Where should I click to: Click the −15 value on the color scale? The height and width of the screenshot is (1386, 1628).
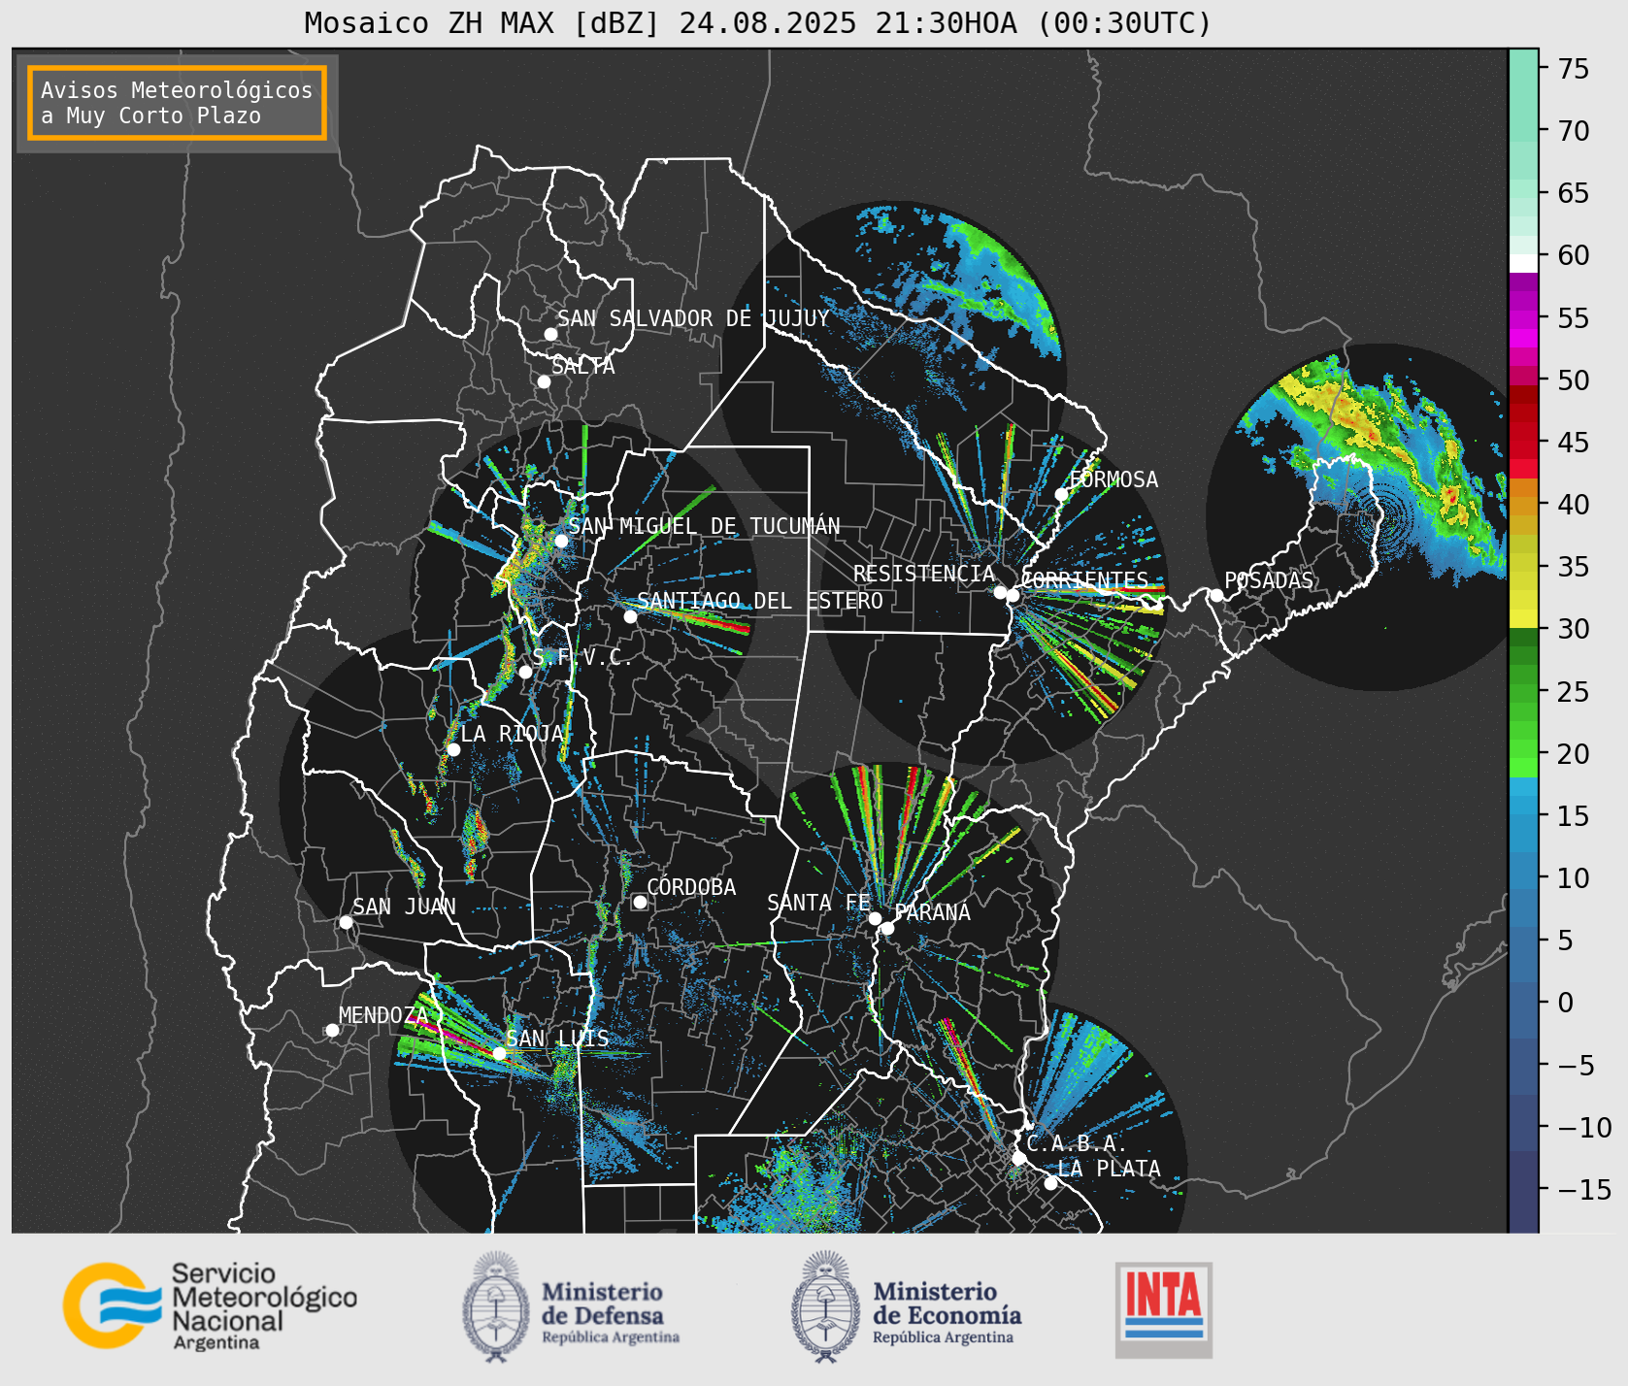[x=1584, y=1189]
